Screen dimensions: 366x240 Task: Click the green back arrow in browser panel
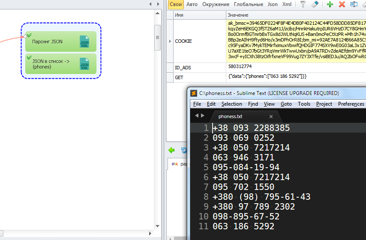click(171, 150)
